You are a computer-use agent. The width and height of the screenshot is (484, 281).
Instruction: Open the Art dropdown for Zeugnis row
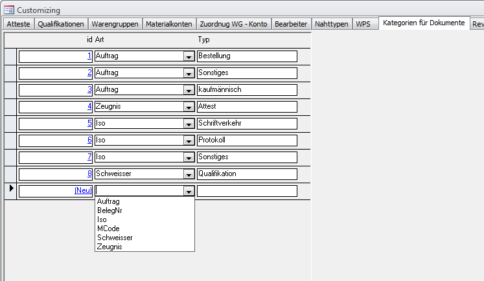point(189,107)
